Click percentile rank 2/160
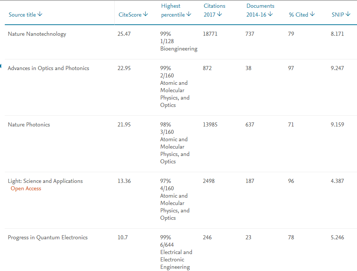This screenshot has width=357, height=271. point(167,76)
